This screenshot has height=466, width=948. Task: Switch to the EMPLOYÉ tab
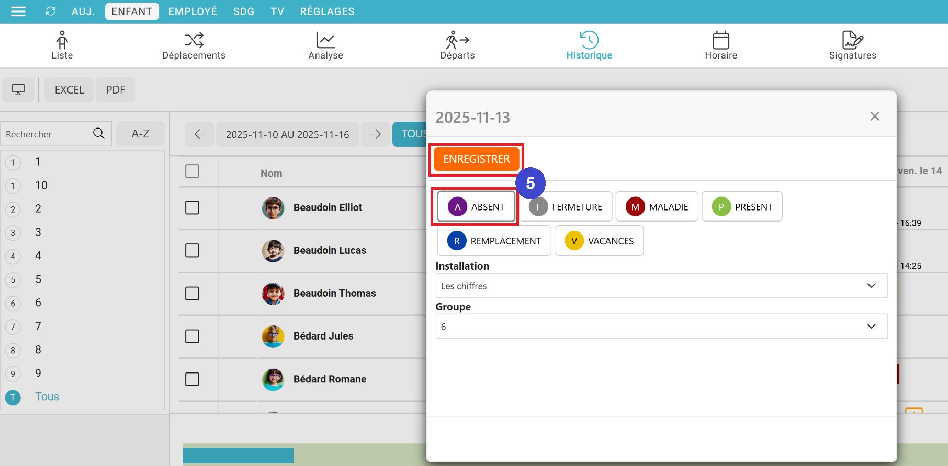coord(193,11)
